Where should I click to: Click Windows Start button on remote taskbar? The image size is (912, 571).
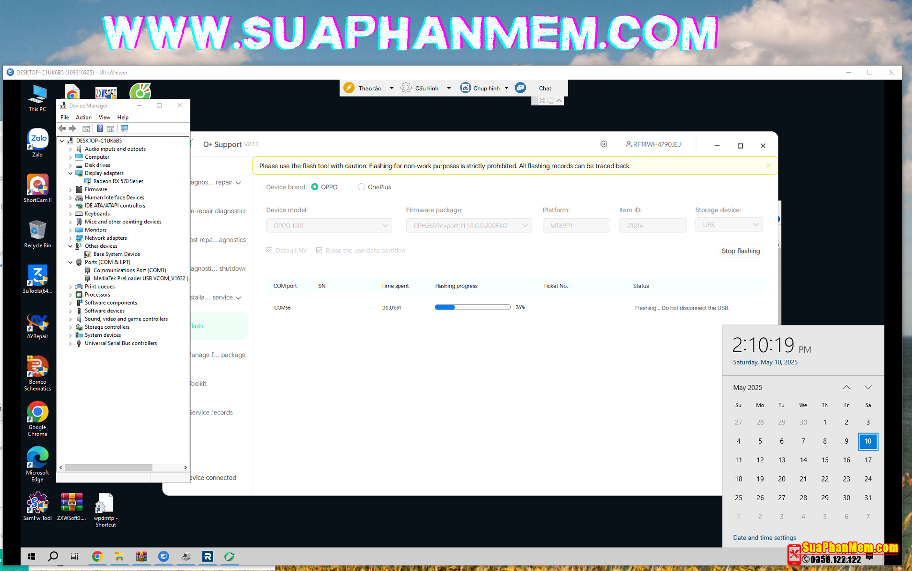[31, 556]
